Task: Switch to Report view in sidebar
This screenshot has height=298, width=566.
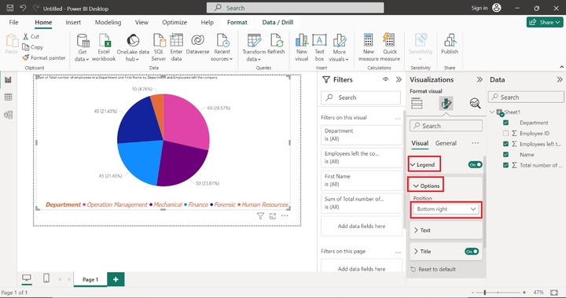Action: 8,80
